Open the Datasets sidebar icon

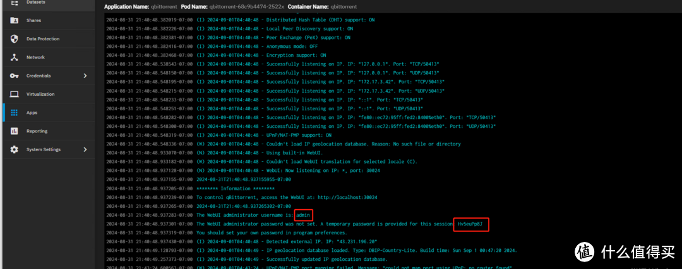[15, 2]
